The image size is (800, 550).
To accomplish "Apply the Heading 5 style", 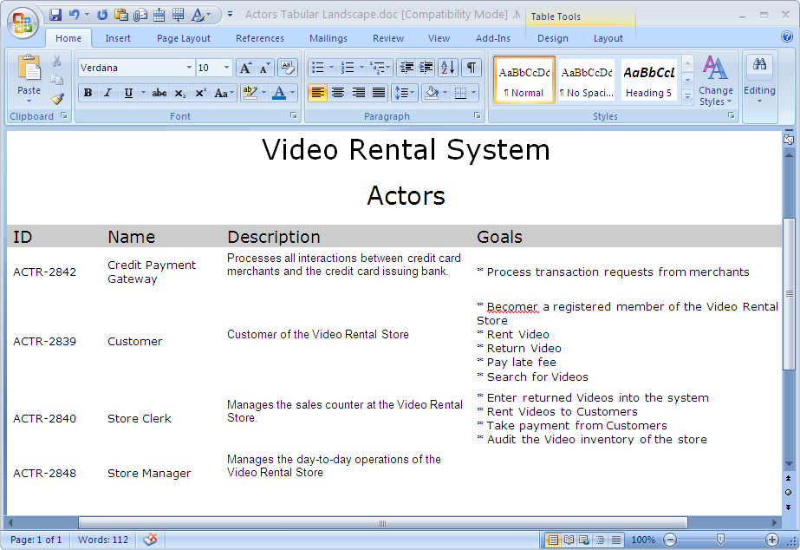I will click(x=648, y=80).
